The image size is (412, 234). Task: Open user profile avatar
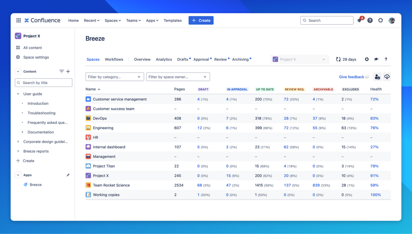(x=392, y=20)
